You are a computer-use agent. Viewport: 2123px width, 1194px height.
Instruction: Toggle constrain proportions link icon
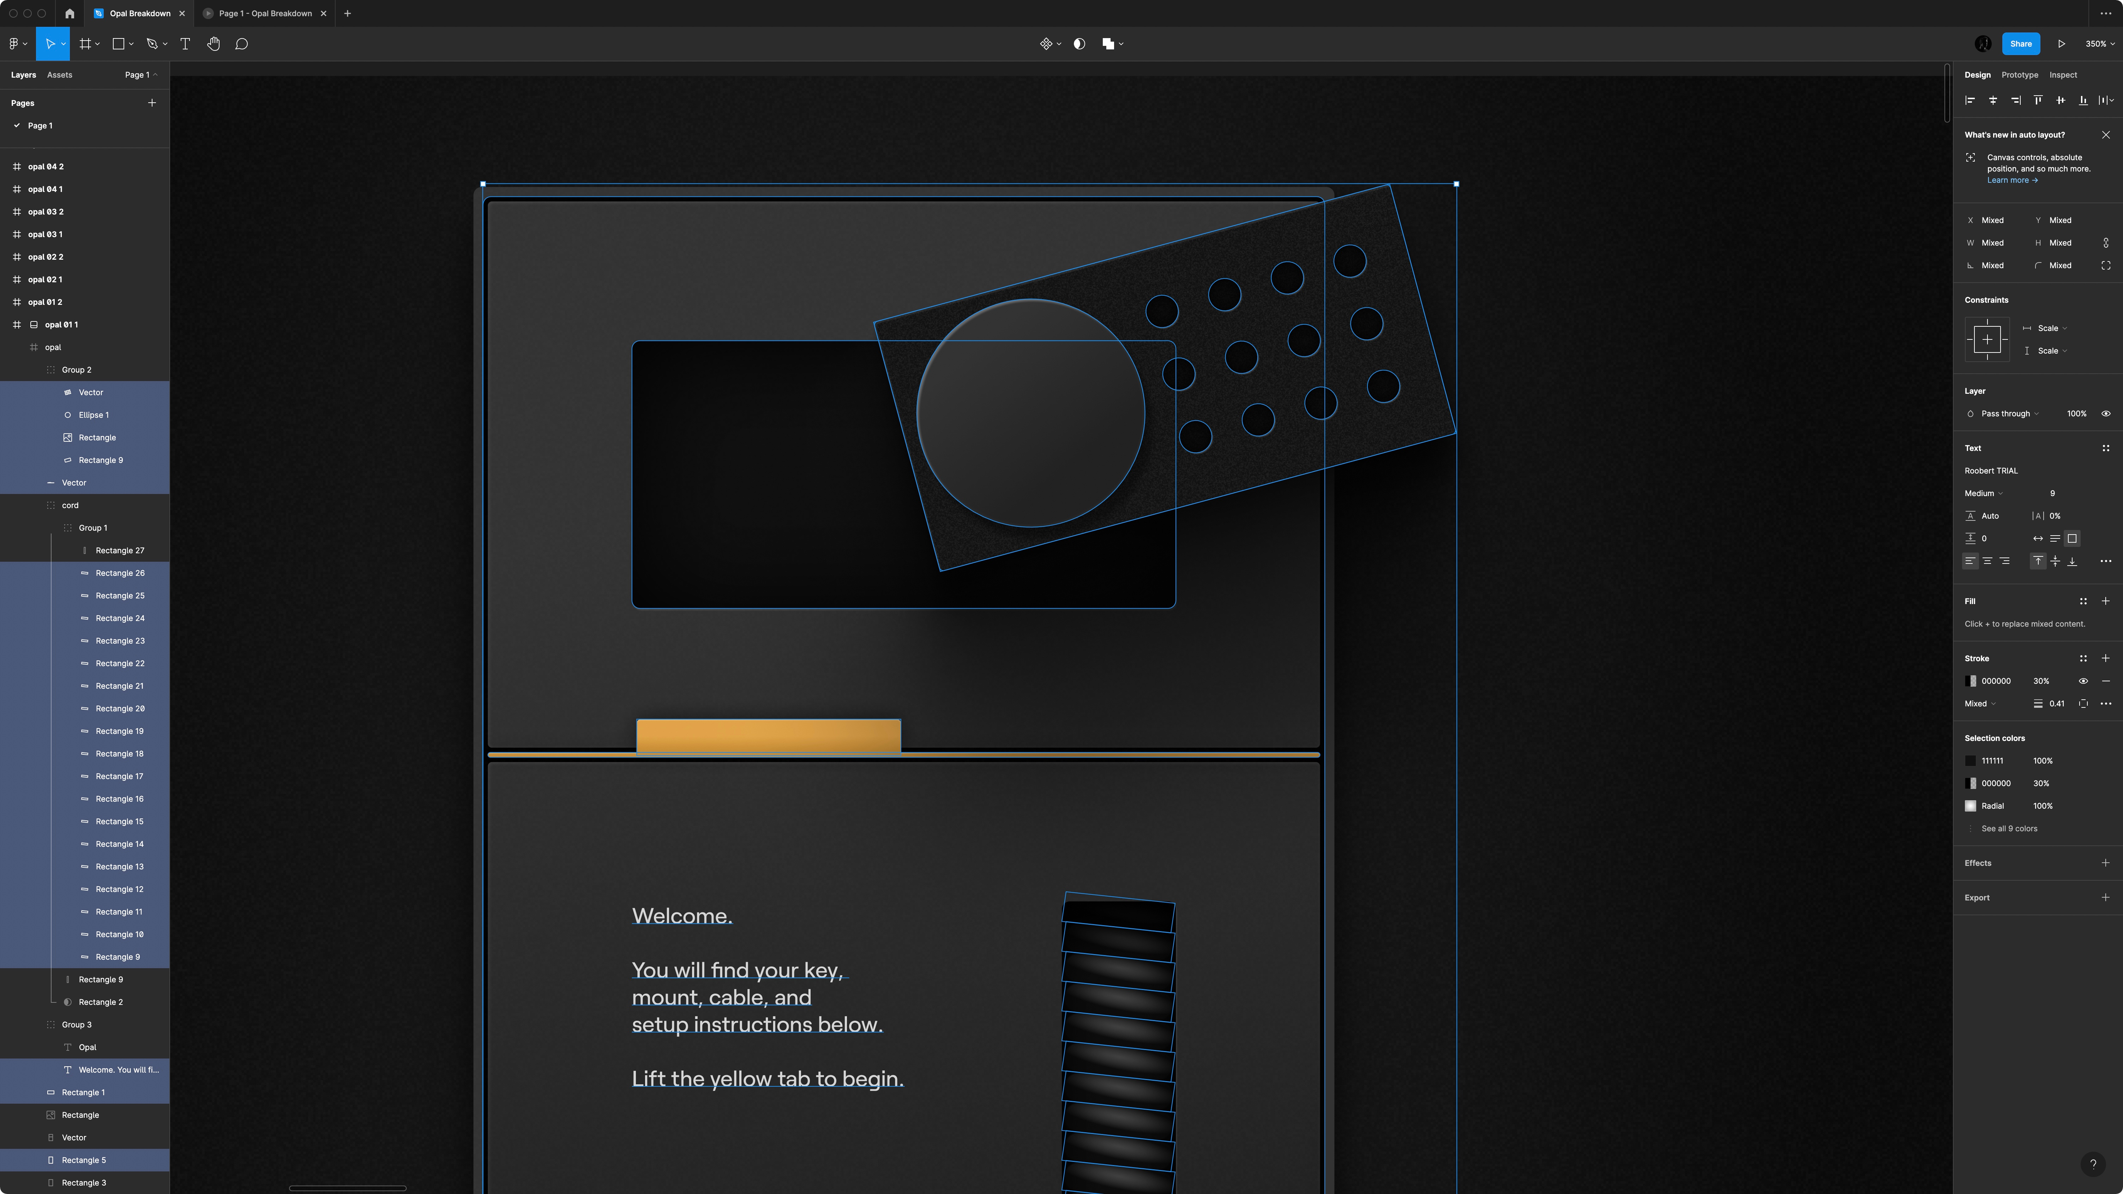coord(2106,243)
